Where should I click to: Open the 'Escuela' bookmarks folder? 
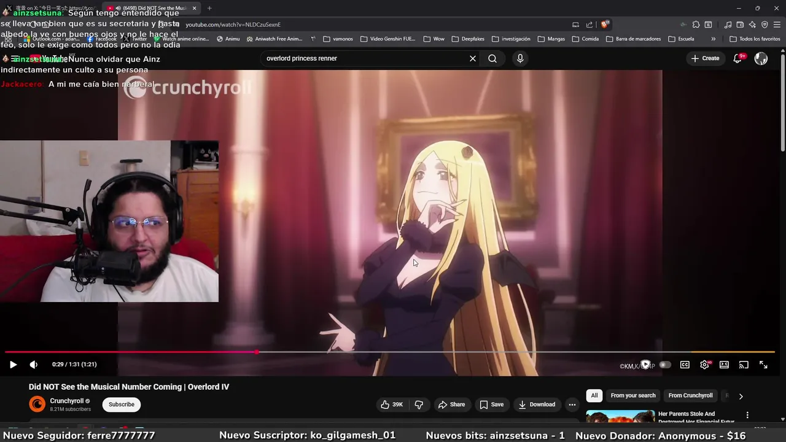coord(681,39)
